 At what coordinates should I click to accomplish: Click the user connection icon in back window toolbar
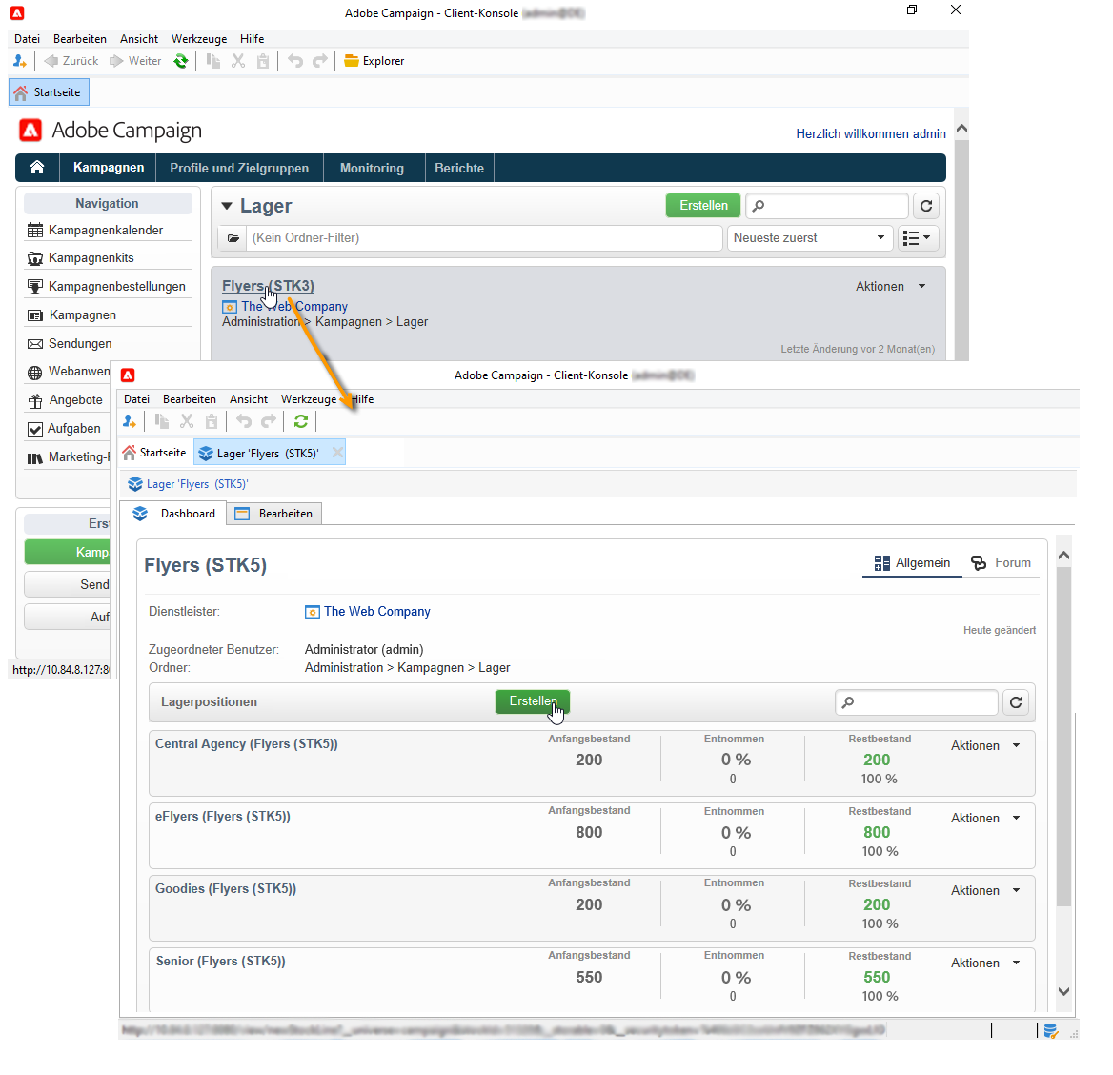click(20, 61)
